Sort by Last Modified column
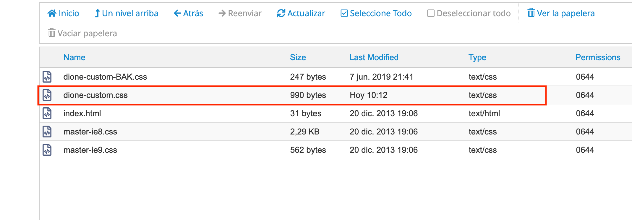 pyautogui.click(x=374, y=57)
